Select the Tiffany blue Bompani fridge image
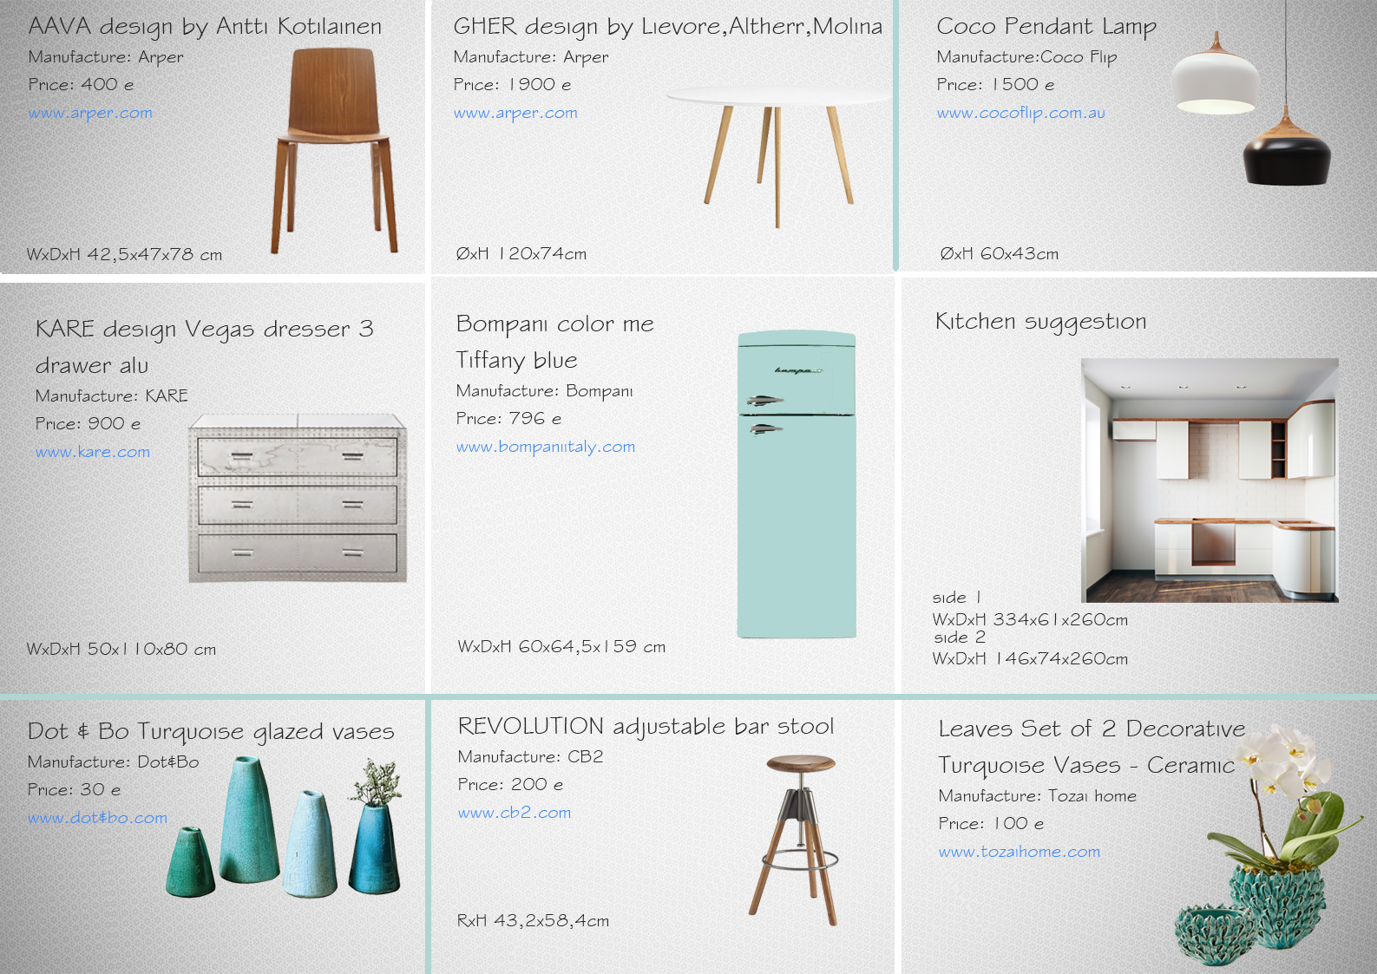This screenshot has width=1377, height=974. [x=797, y=484]
